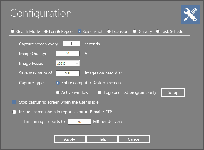Uncheck Stop capturing when user is idle
The width and height of the screenshot is (204, 150).
[14, 102]
